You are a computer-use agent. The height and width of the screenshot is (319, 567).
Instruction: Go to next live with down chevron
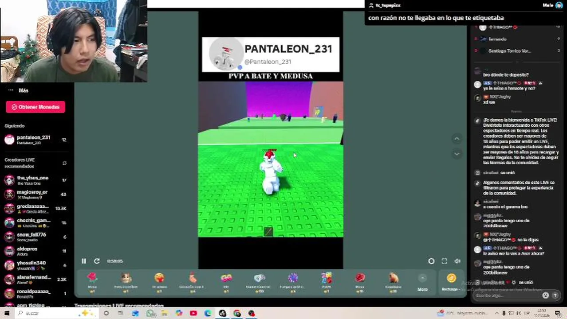pyautogui.click(x=457, y=154)
